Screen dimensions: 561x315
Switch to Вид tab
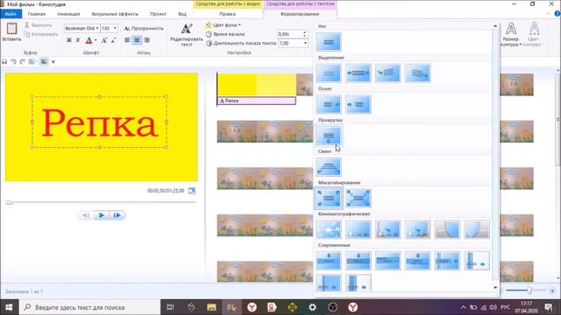click(182, 14)
